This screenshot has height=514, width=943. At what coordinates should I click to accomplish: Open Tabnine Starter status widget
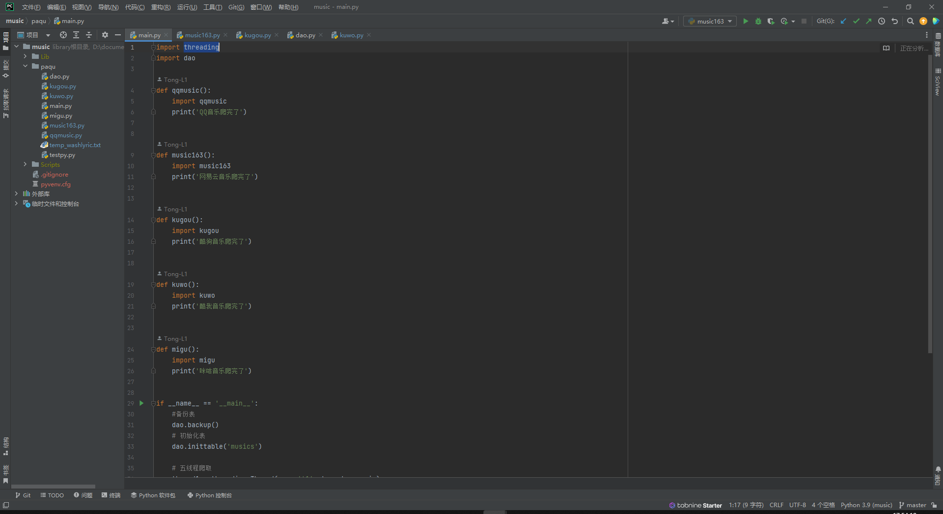coord(695,505)
